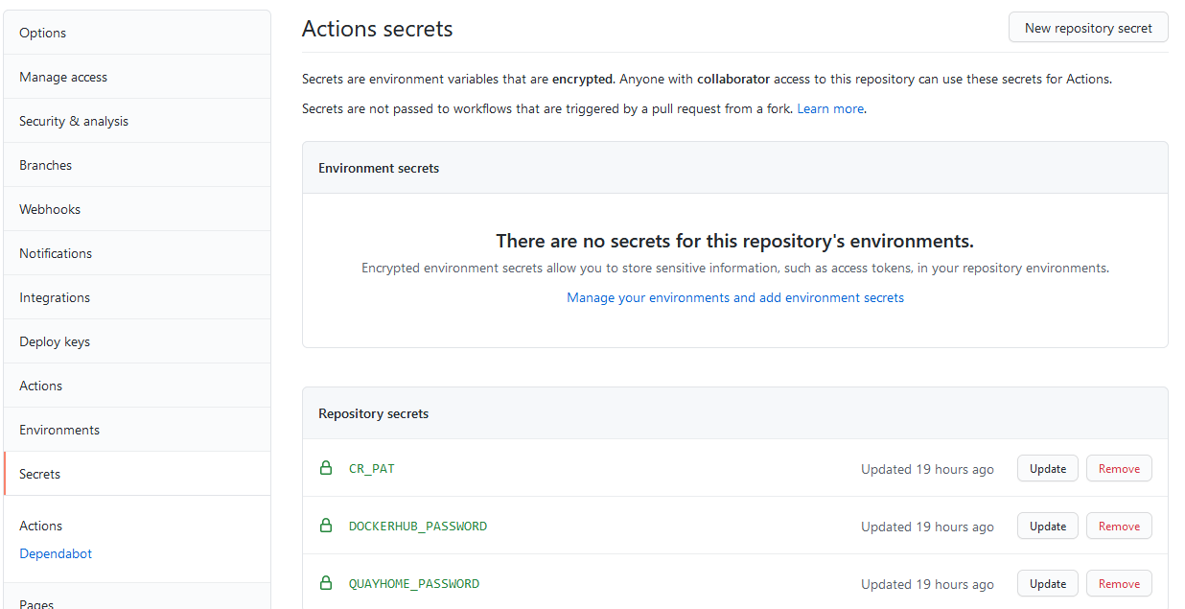Viewport: 1185px width, 609px height.
Task: Create a New repository secret
Action: coord(1088,28)
